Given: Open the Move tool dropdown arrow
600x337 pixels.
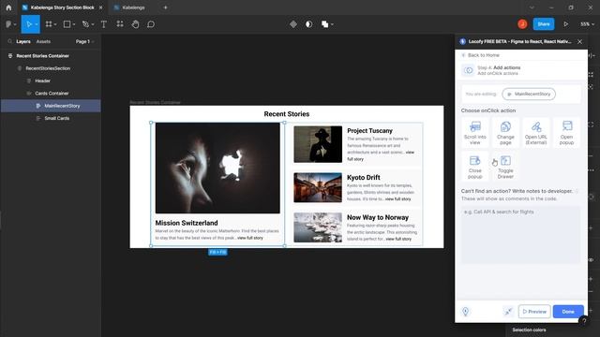Looking at the screenshot, I should [x=37, y=24].
